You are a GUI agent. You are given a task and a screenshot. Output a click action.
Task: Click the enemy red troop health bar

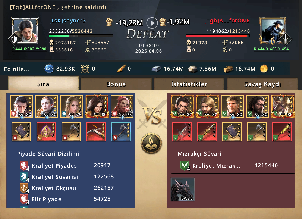[x=218, y=36]
